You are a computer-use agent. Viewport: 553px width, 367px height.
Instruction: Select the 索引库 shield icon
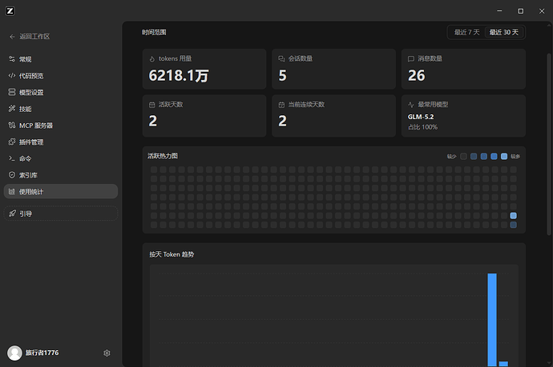pos(12,174)
